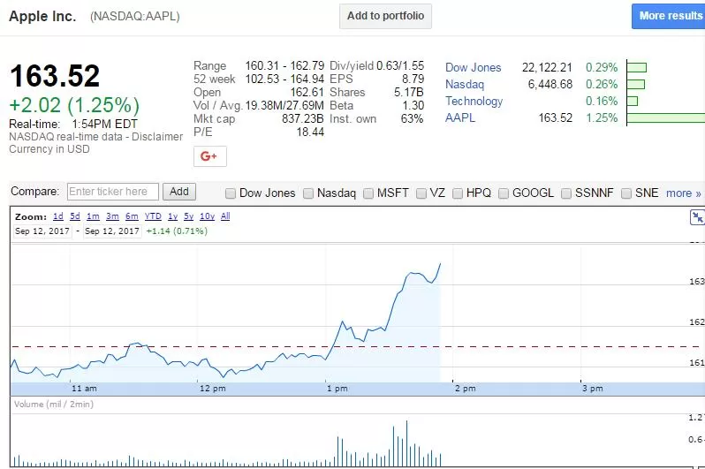Select the GOOGL compare checkbox
Image resolution: width=705 pixels, height=469 pixels.
point(504,193)
